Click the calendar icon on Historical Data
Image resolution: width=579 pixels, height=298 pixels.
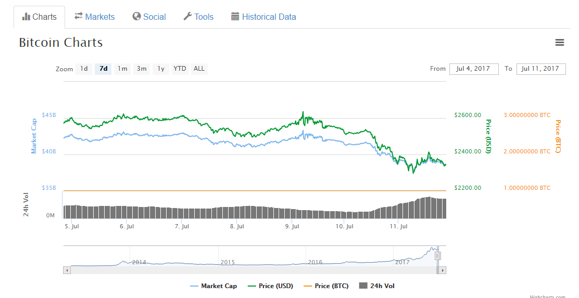[x=235, y=16]
